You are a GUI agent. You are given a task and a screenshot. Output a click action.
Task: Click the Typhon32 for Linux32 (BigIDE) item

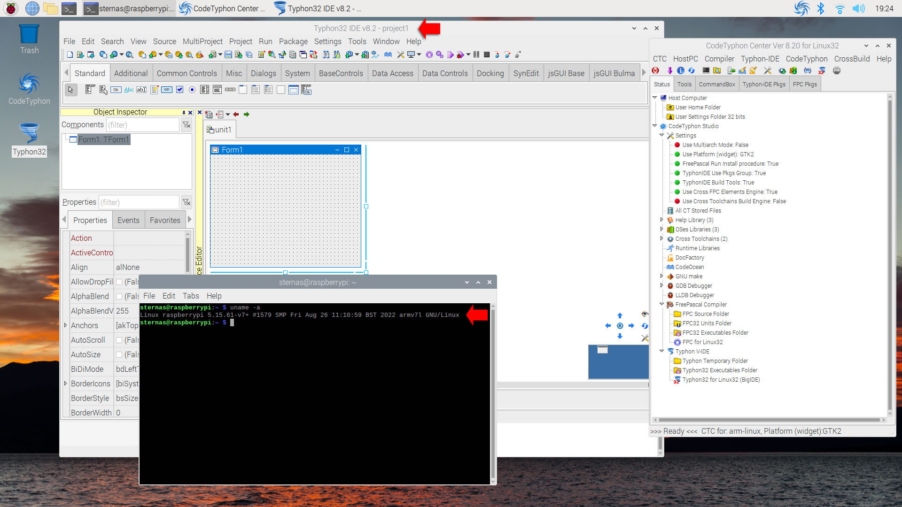(721, 379)
